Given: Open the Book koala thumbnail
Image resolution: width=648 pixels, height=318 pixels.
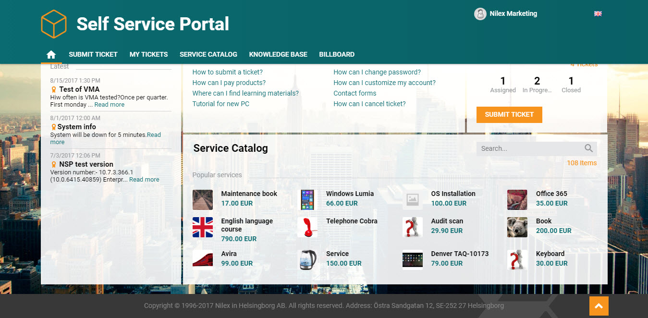Looking at the screenshot, I should (517, 227).
